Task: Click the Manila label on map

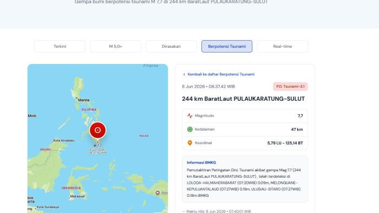Action: (83, 100)
